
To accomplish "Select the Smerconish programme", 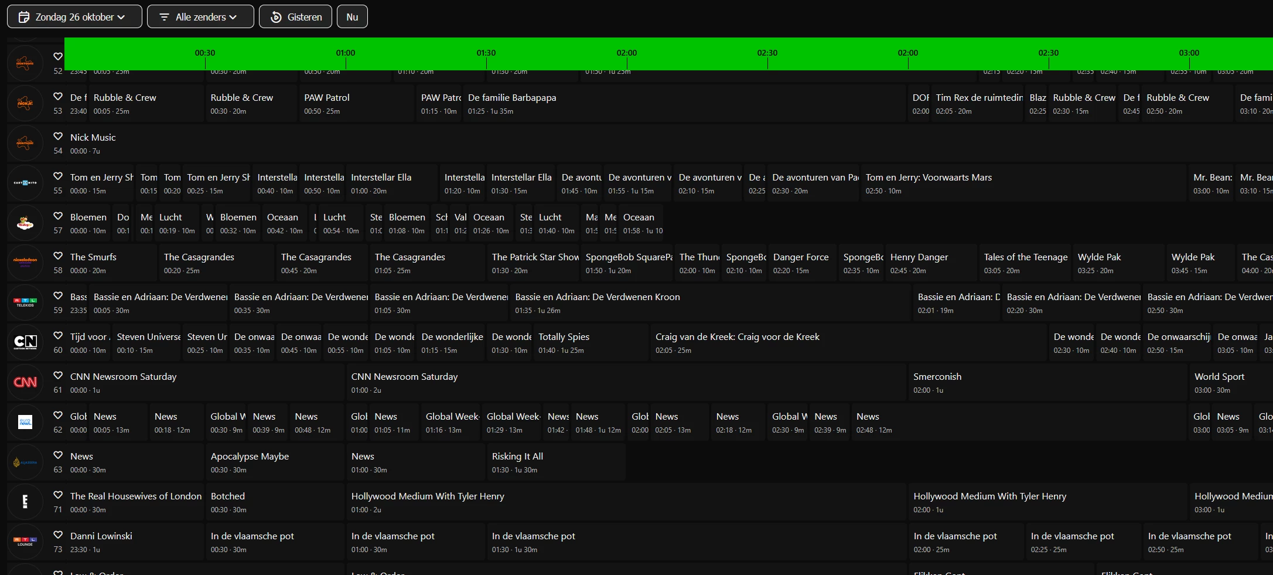I will (x=1048, y=382).
